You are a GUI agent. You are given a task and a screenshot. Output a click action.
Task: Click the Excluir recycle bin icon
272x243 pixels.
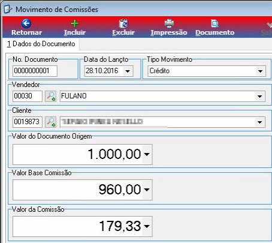123,23
